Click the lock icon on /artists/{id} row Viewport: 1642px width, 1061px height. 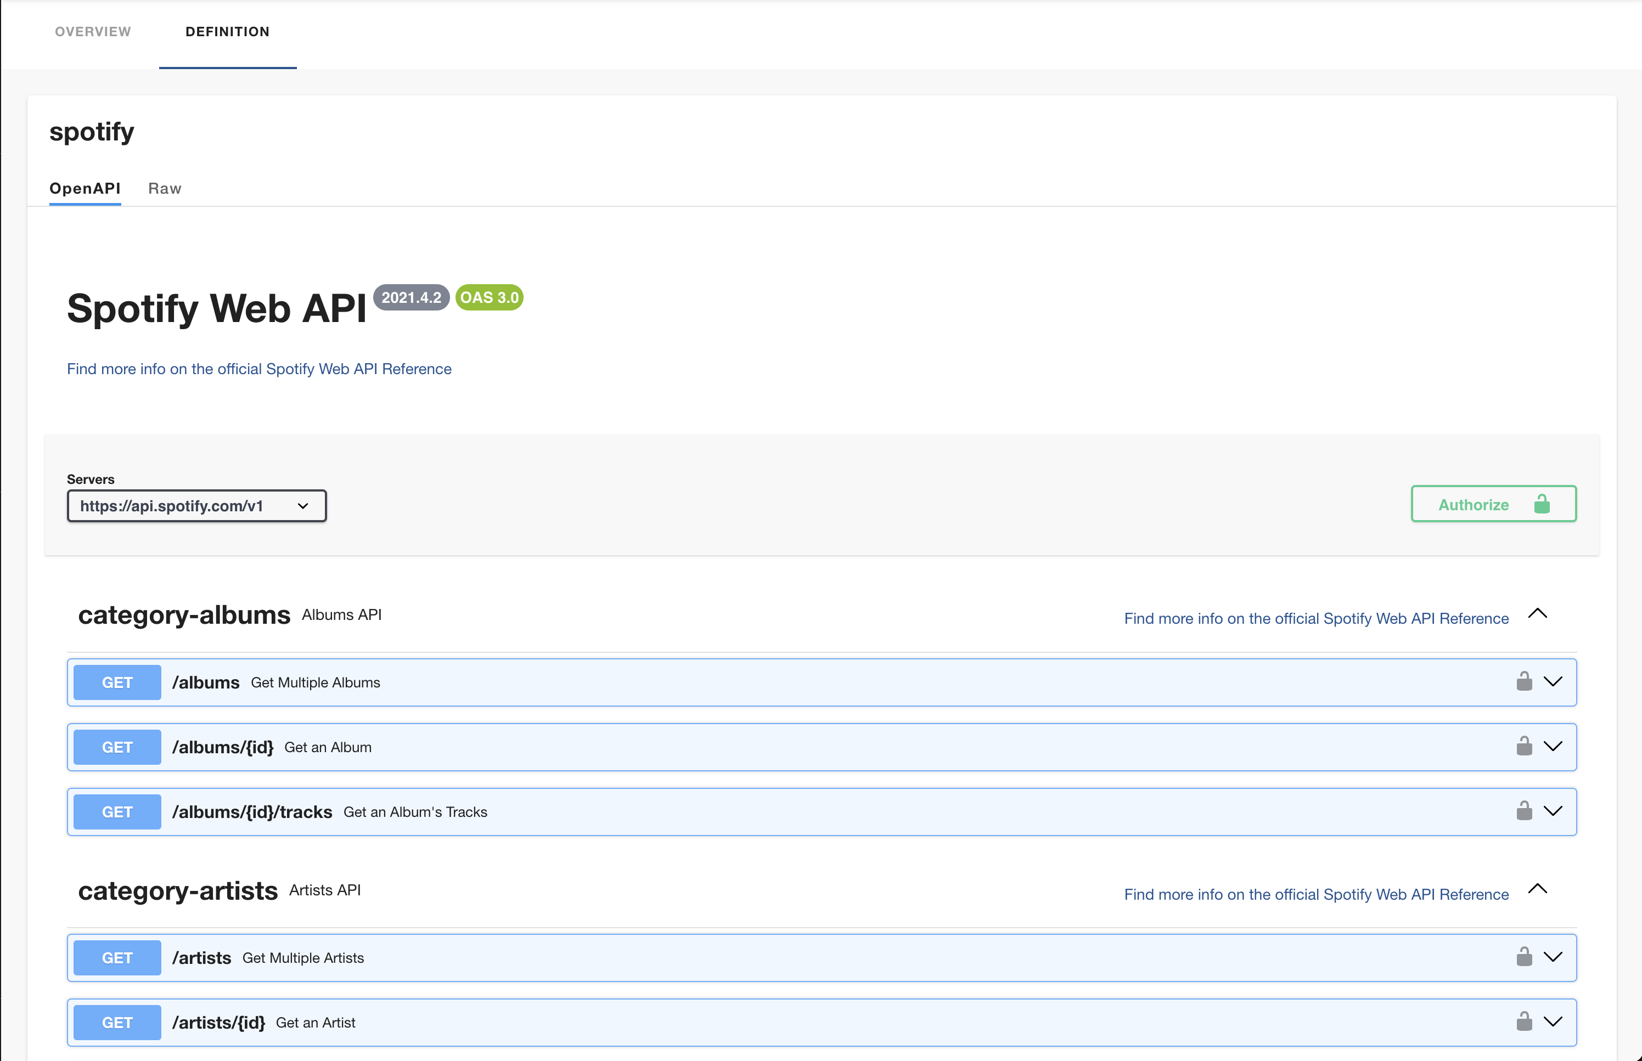tap(1523, 1022)
